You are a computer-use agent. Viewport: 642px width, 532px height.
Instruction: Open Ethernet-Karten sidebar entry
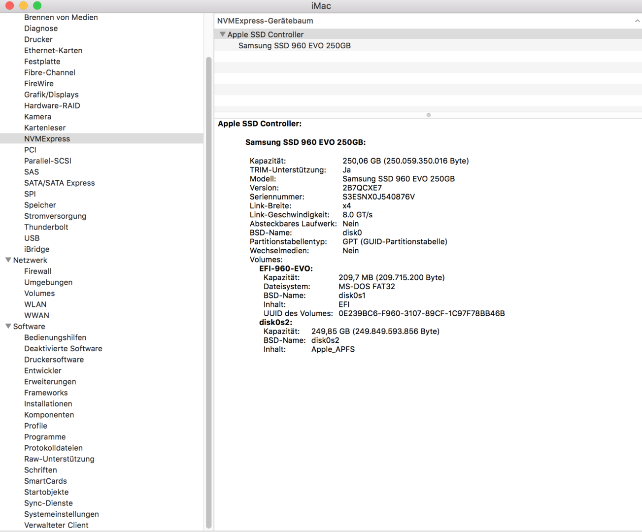(x=53, y=50)
